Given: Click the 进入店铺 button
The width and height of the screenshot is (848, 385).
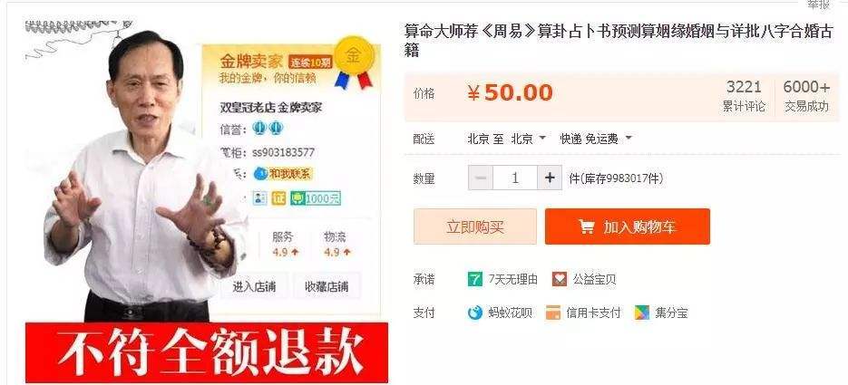Looking at the screenshot, I should (254, 287).
